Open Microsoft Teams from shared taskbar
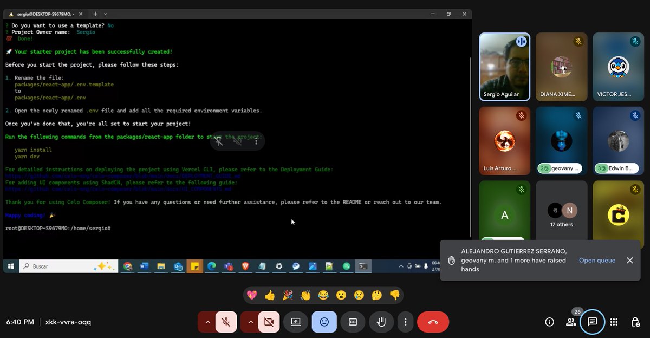The image size is (650, 338). pos(229,266)
